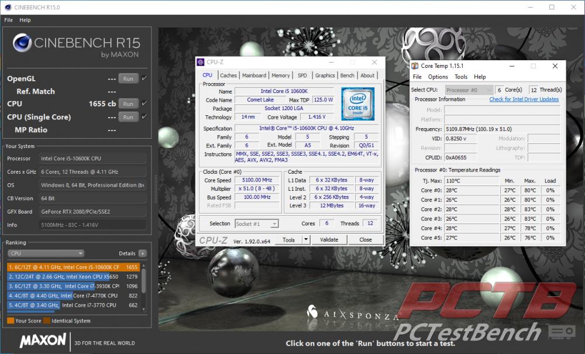Run the CPU benchmark test

pyautogui.click(x=128, y=104)
